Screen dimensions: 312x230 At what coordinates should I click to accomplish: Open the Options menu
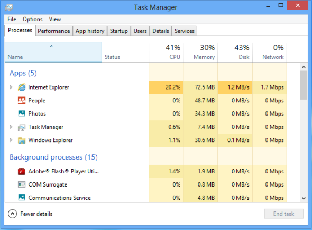click(33, 19)
